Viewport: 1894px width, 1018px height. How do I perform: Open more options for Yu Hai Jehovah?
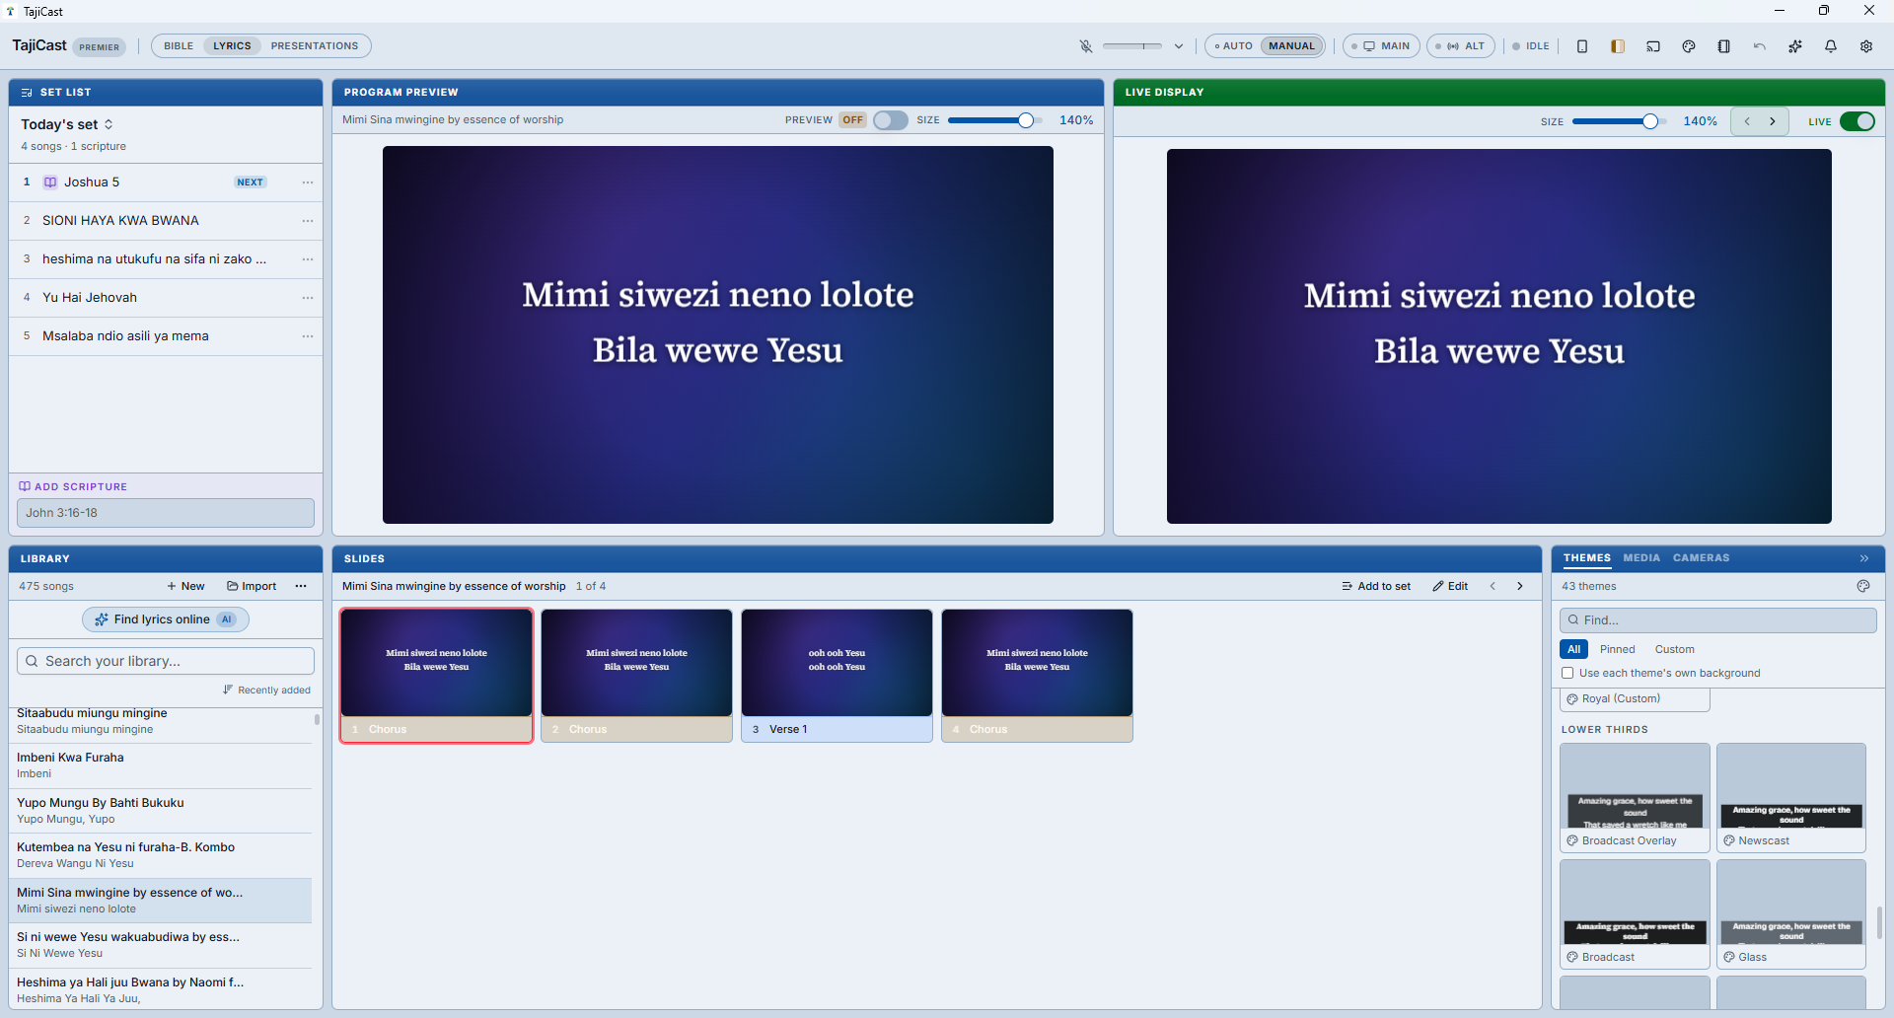click(x=308, y=298)
